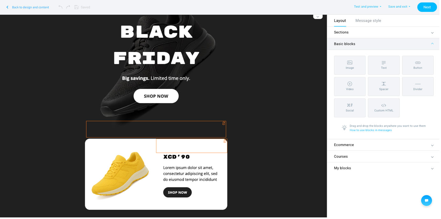Click the Saved disk icon
Viewport: 441px width, 219px height.
coord(76,7)
